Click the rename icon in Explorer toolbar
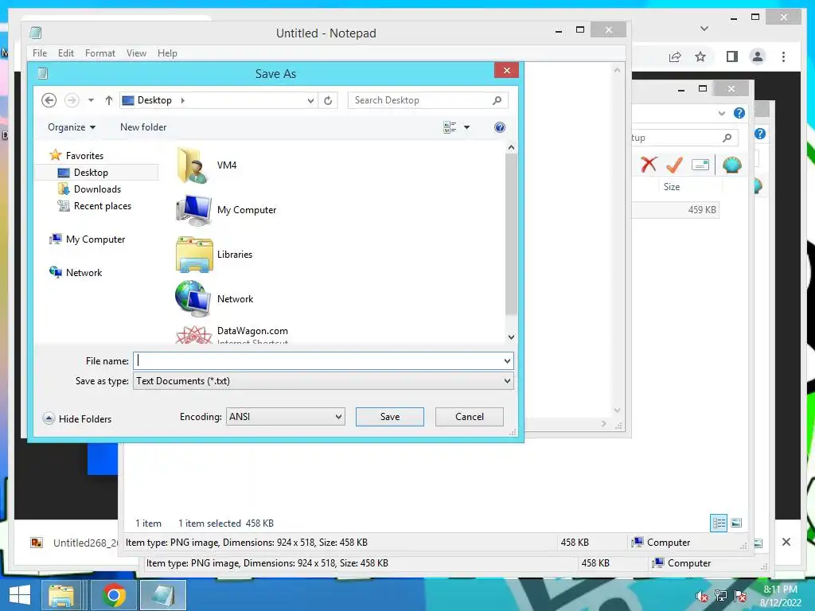Viewport: 815px width, 611px height. pyautogui.click(x=700, y=165)
